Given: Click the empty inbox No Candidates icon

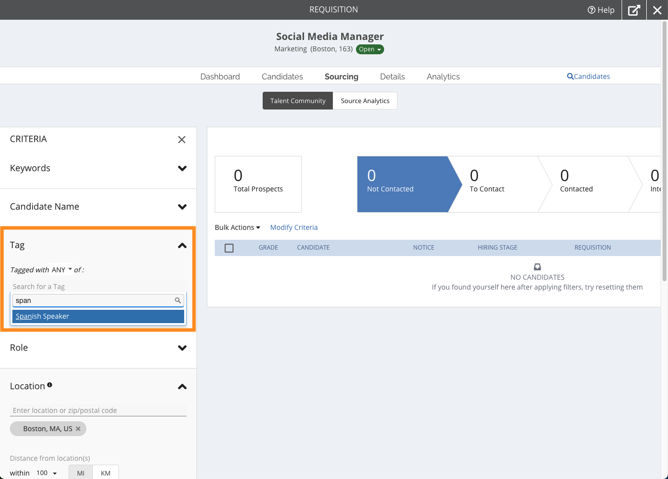Looking at the screenshot, I should pyautogui.click(x=537, y=267).
